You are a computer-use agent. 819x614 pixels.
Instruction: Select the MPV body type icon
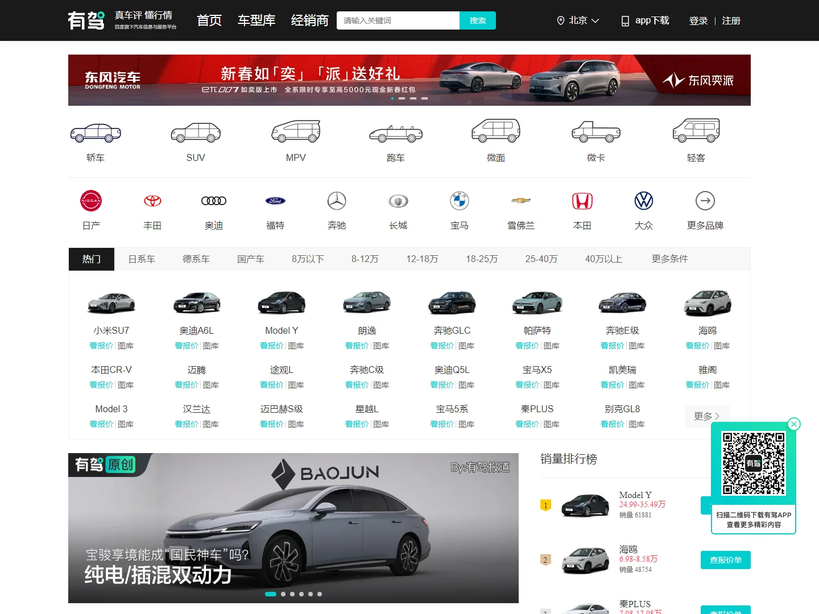tap(296, 132)
